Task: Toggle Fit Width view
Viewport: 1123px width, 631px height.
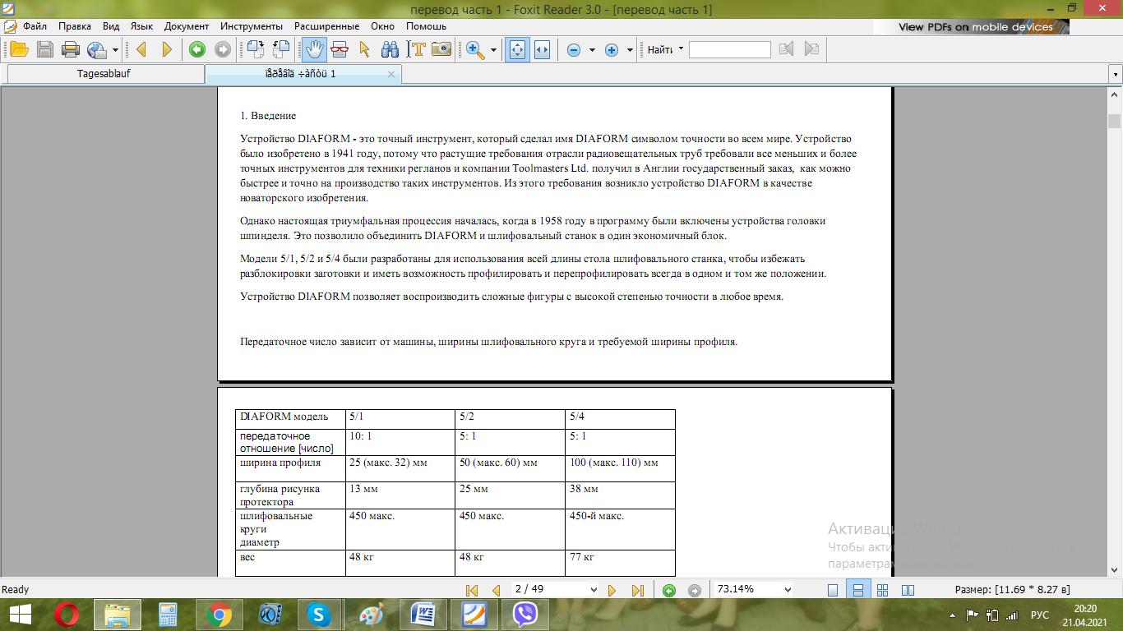Action: click(x=542, y=49)
